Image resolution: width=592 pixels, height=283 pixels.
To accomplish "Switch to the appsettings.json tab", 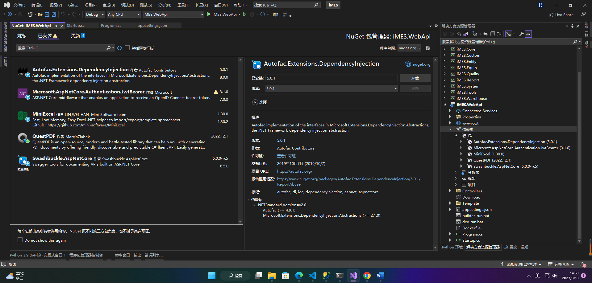I will tap(152, 26).
